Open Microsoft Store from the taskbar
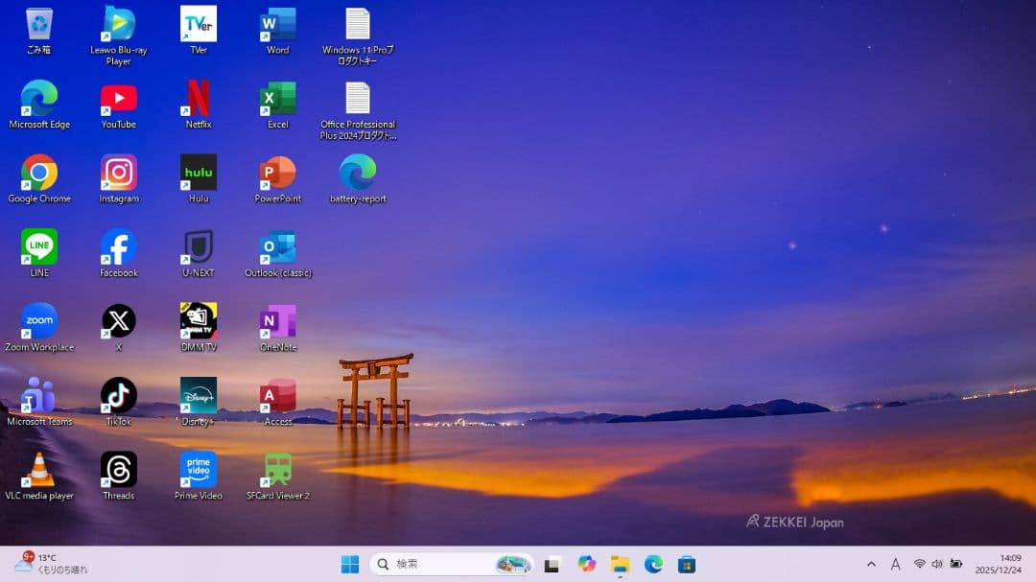 (x=687, y=564)
